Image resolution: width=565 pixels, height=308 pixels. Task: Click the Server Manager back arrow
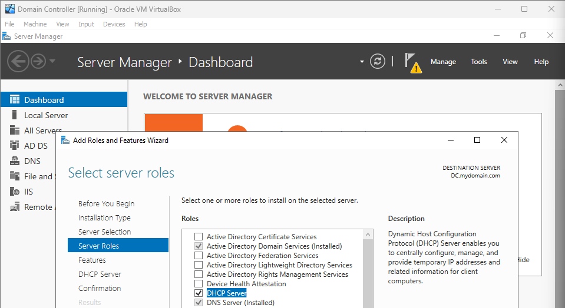pos(18,61)
